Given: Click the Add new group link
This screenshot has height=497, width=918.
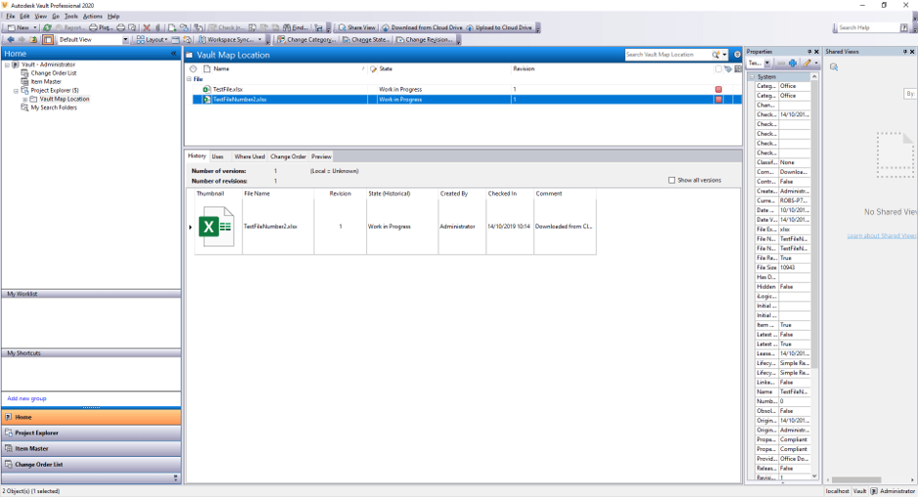Looking at the screenshot, I should (26, 398).
